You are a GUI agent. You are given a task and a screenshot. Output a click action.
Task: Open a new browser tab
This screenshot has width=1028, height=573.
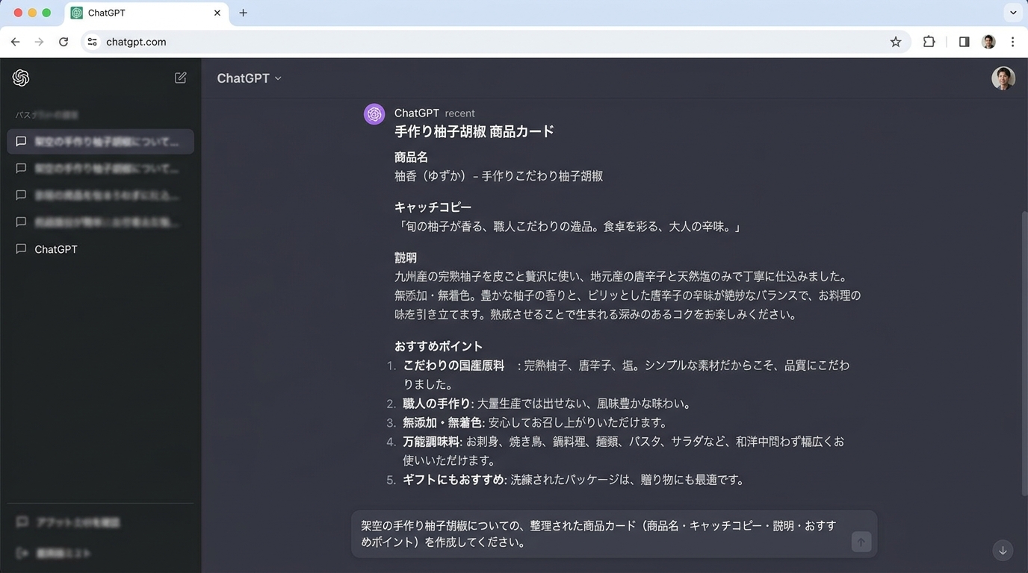click(243, 13)
